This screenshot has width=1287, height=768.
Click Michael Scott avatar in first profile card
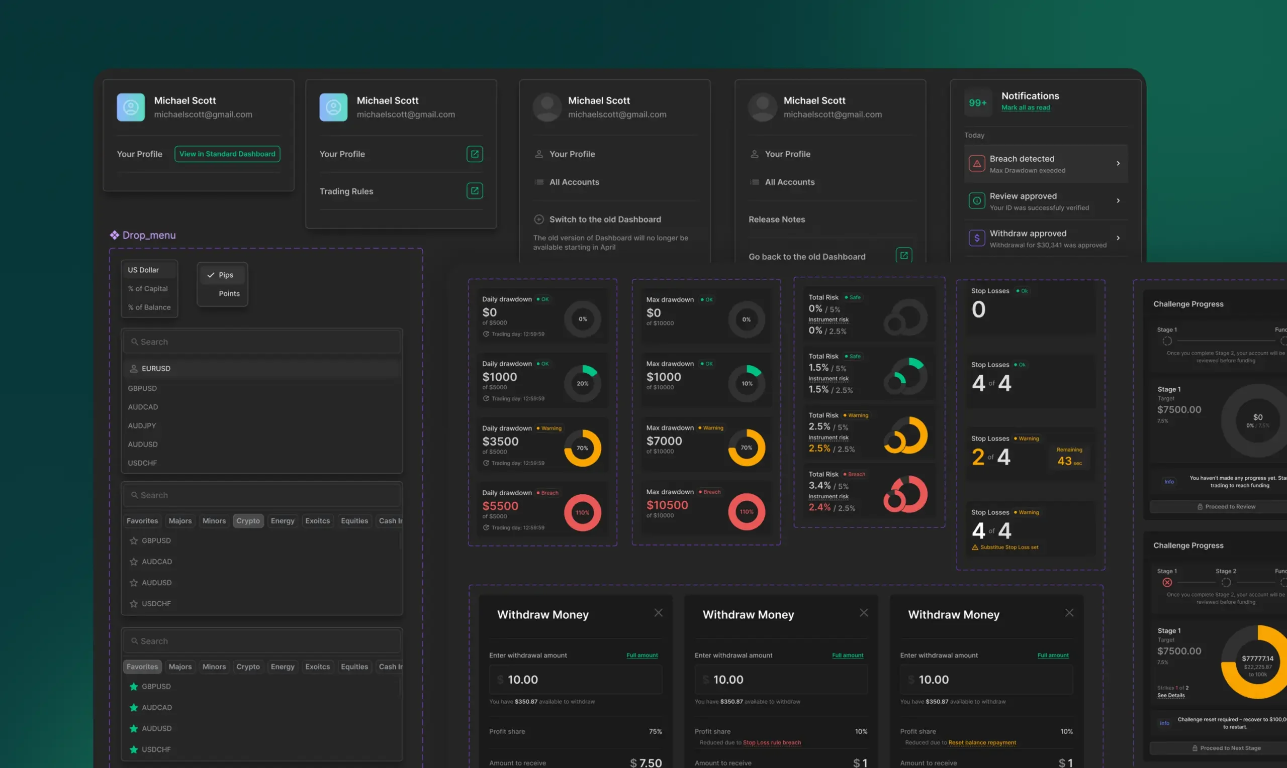(131, 107)
